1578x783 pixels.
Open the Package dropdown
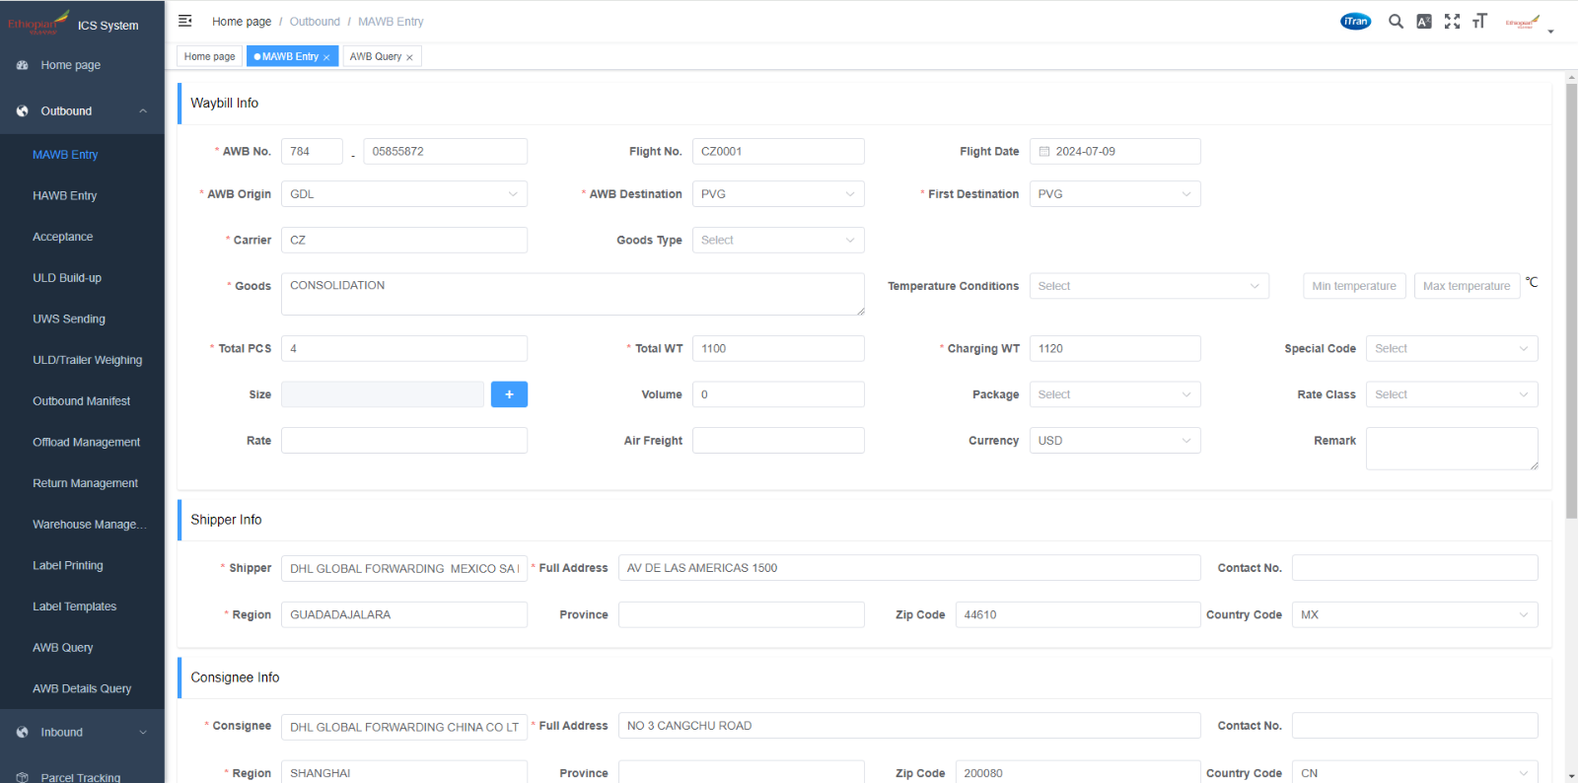(x=1114, y=394)
